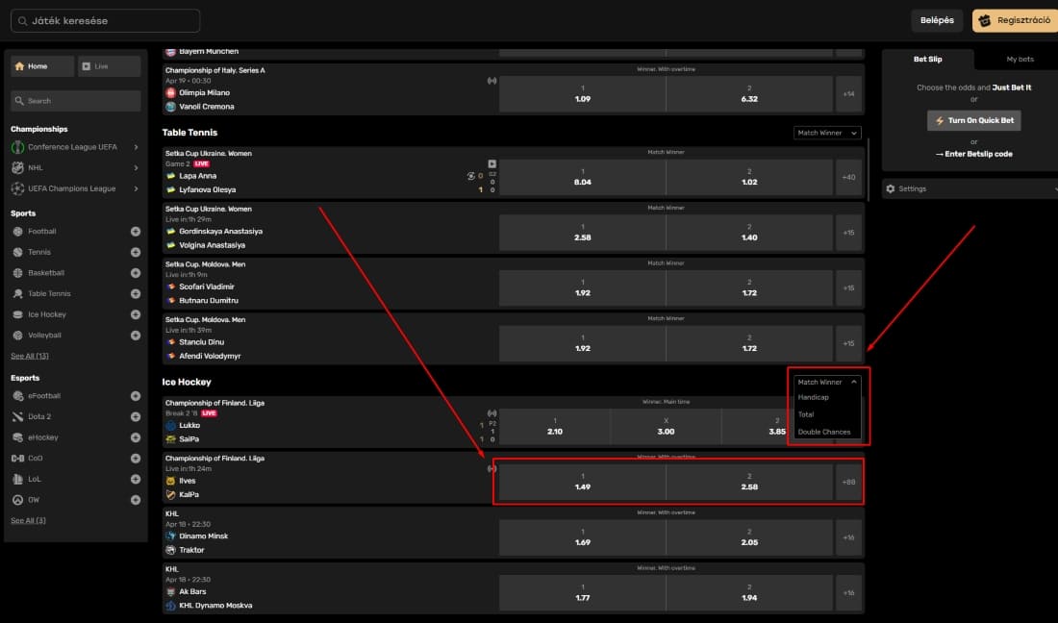Click the Football sport icon
1058x623 pixels.
pyautogui.click(x=18, y=232)
